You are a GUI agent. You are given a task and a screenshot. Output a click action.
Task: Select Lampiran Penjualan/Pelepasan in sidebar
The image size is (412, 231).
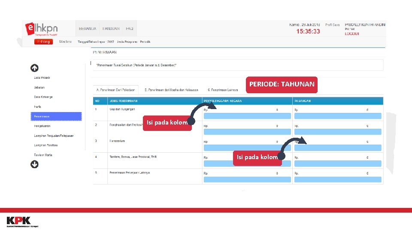tap(54, 136)
